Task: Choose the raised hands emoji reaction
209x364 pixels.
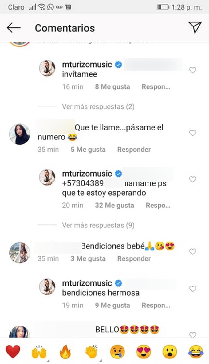Action: (39, 351)
